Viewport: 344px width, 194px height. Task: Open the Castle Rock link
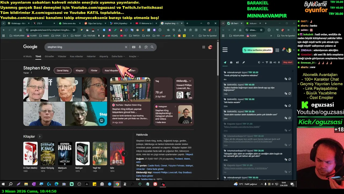point(153,165)
